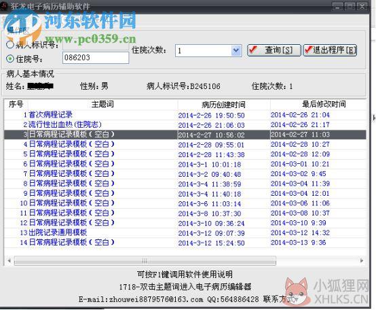Click creation time 2014-3-6 11:03:14
The width and height of the screenshot is (376, 310).
click(x=210, y=204)
